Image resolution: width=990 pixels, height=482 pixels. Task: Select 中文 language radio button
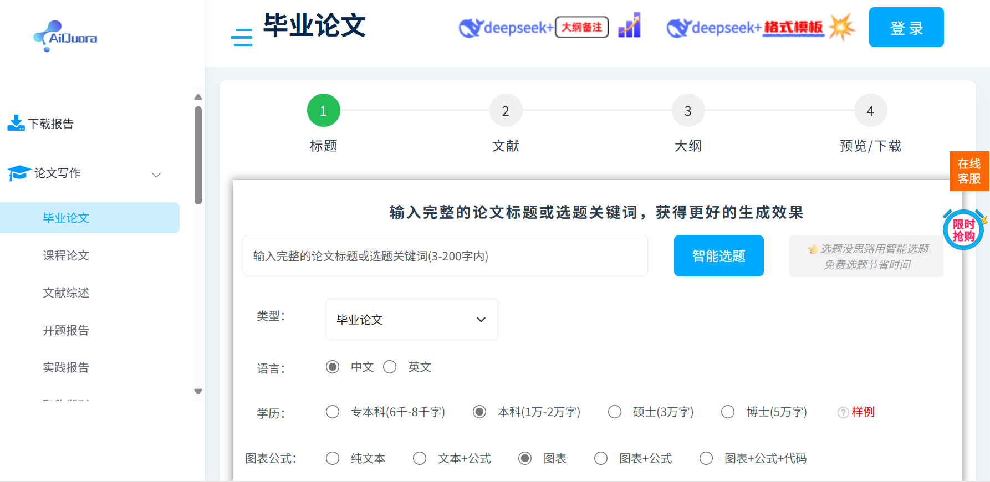coord(333,367)
